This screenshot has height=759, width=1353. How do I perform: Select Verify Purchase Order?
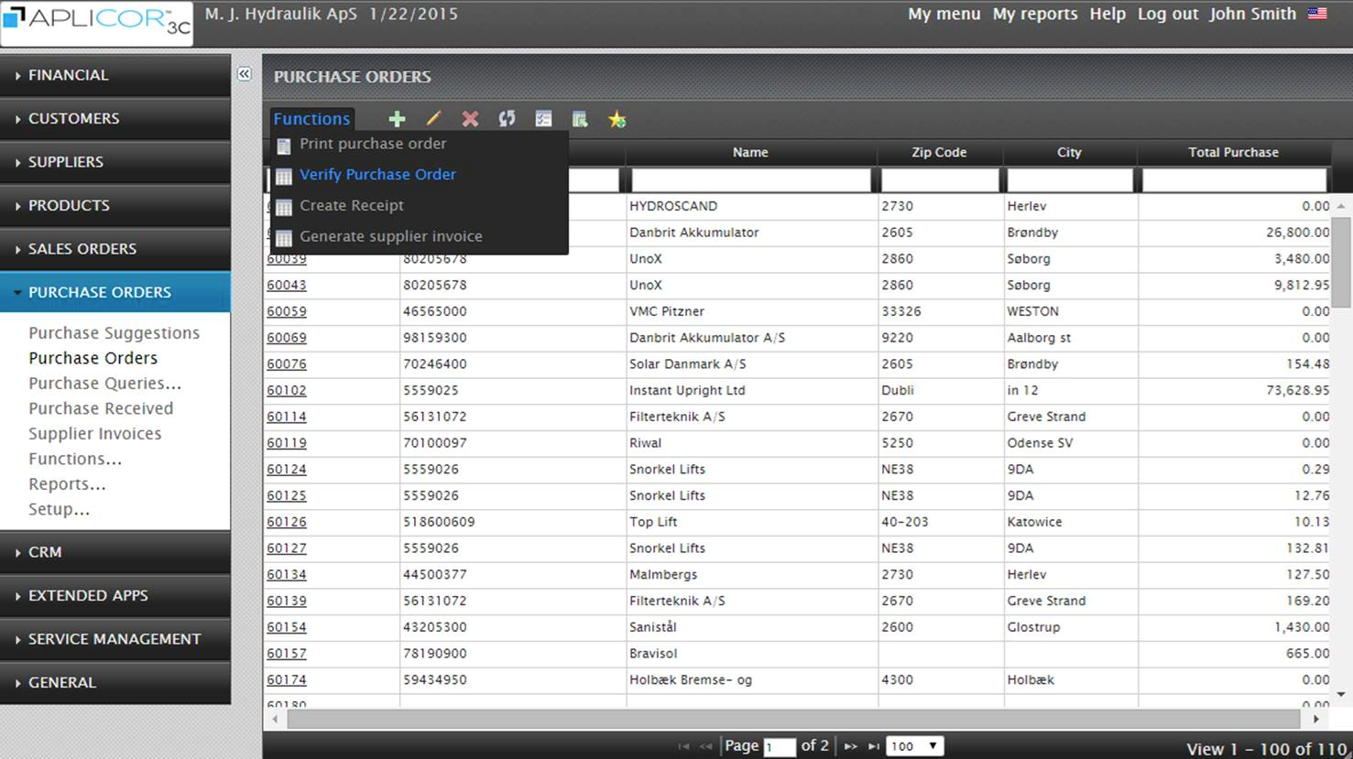[x=377, y=175]
